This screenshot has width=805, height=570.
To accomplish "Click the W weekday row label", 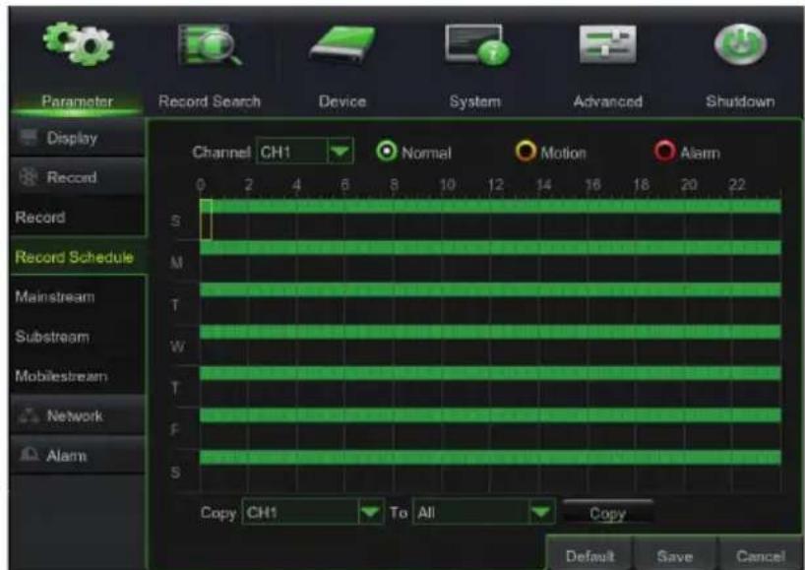I will pyautogui.click(x=176, y=347).
